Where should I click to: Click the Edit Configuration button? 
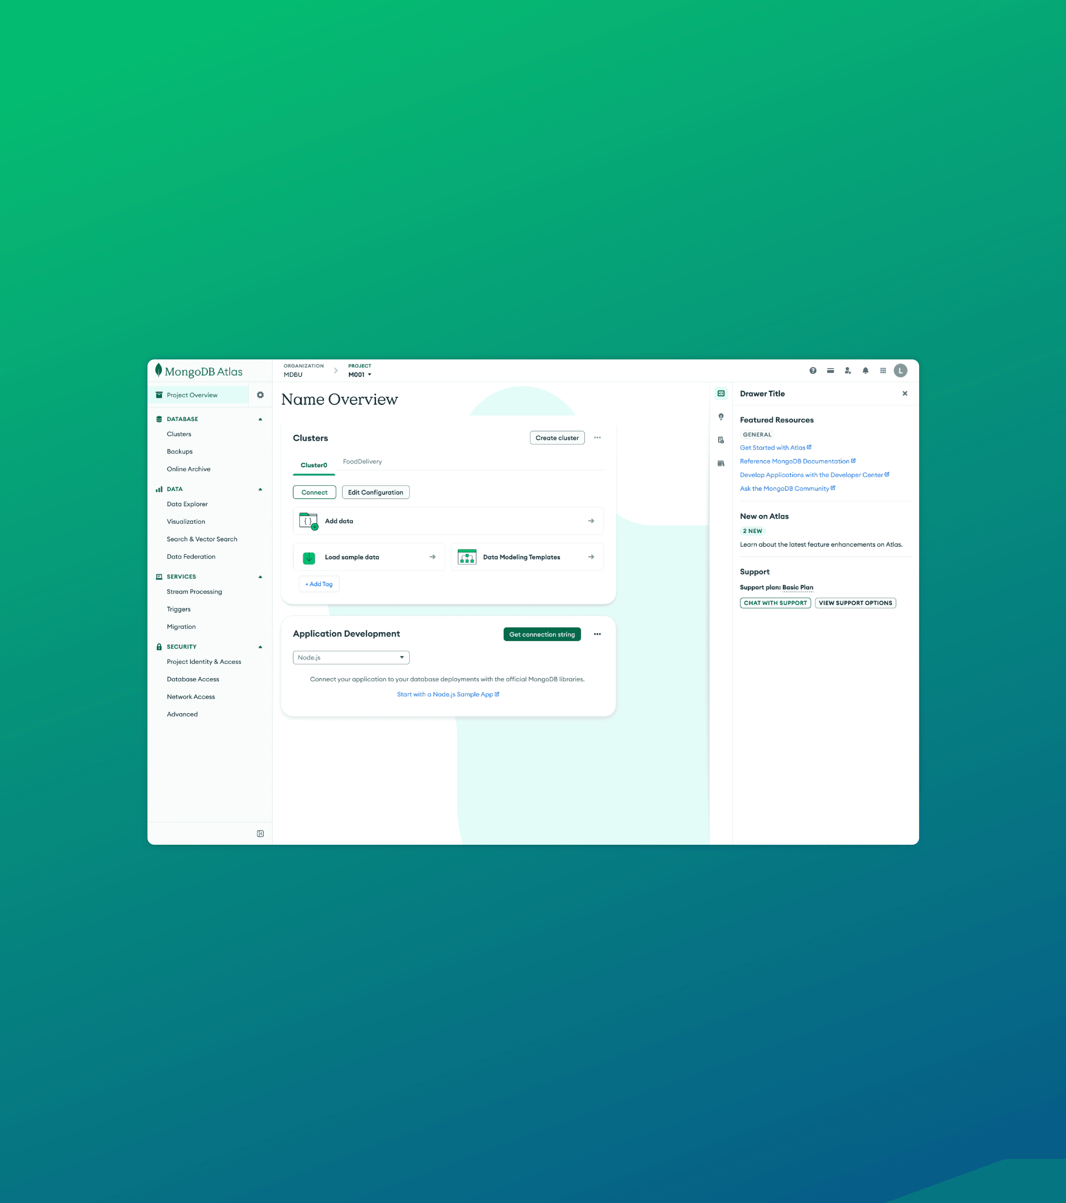(375, 492)
